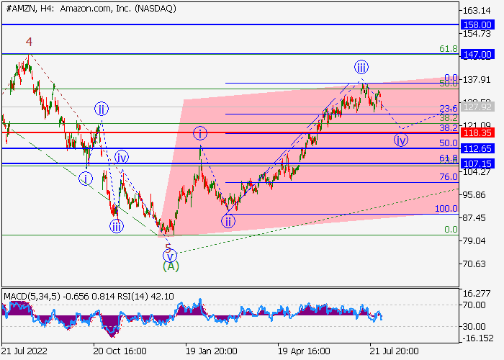
Task: Click the 70.00 RSI overbought scale value
Action: pyautogui.click(x=474, y=305)
